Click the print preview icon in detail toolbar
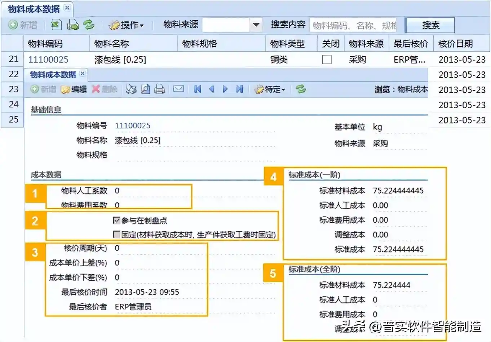 pyautogui.click(x=145, y=89)
